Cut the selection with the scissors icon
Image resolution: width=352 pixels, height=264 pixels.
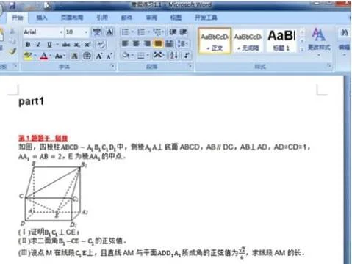point(12,32)
